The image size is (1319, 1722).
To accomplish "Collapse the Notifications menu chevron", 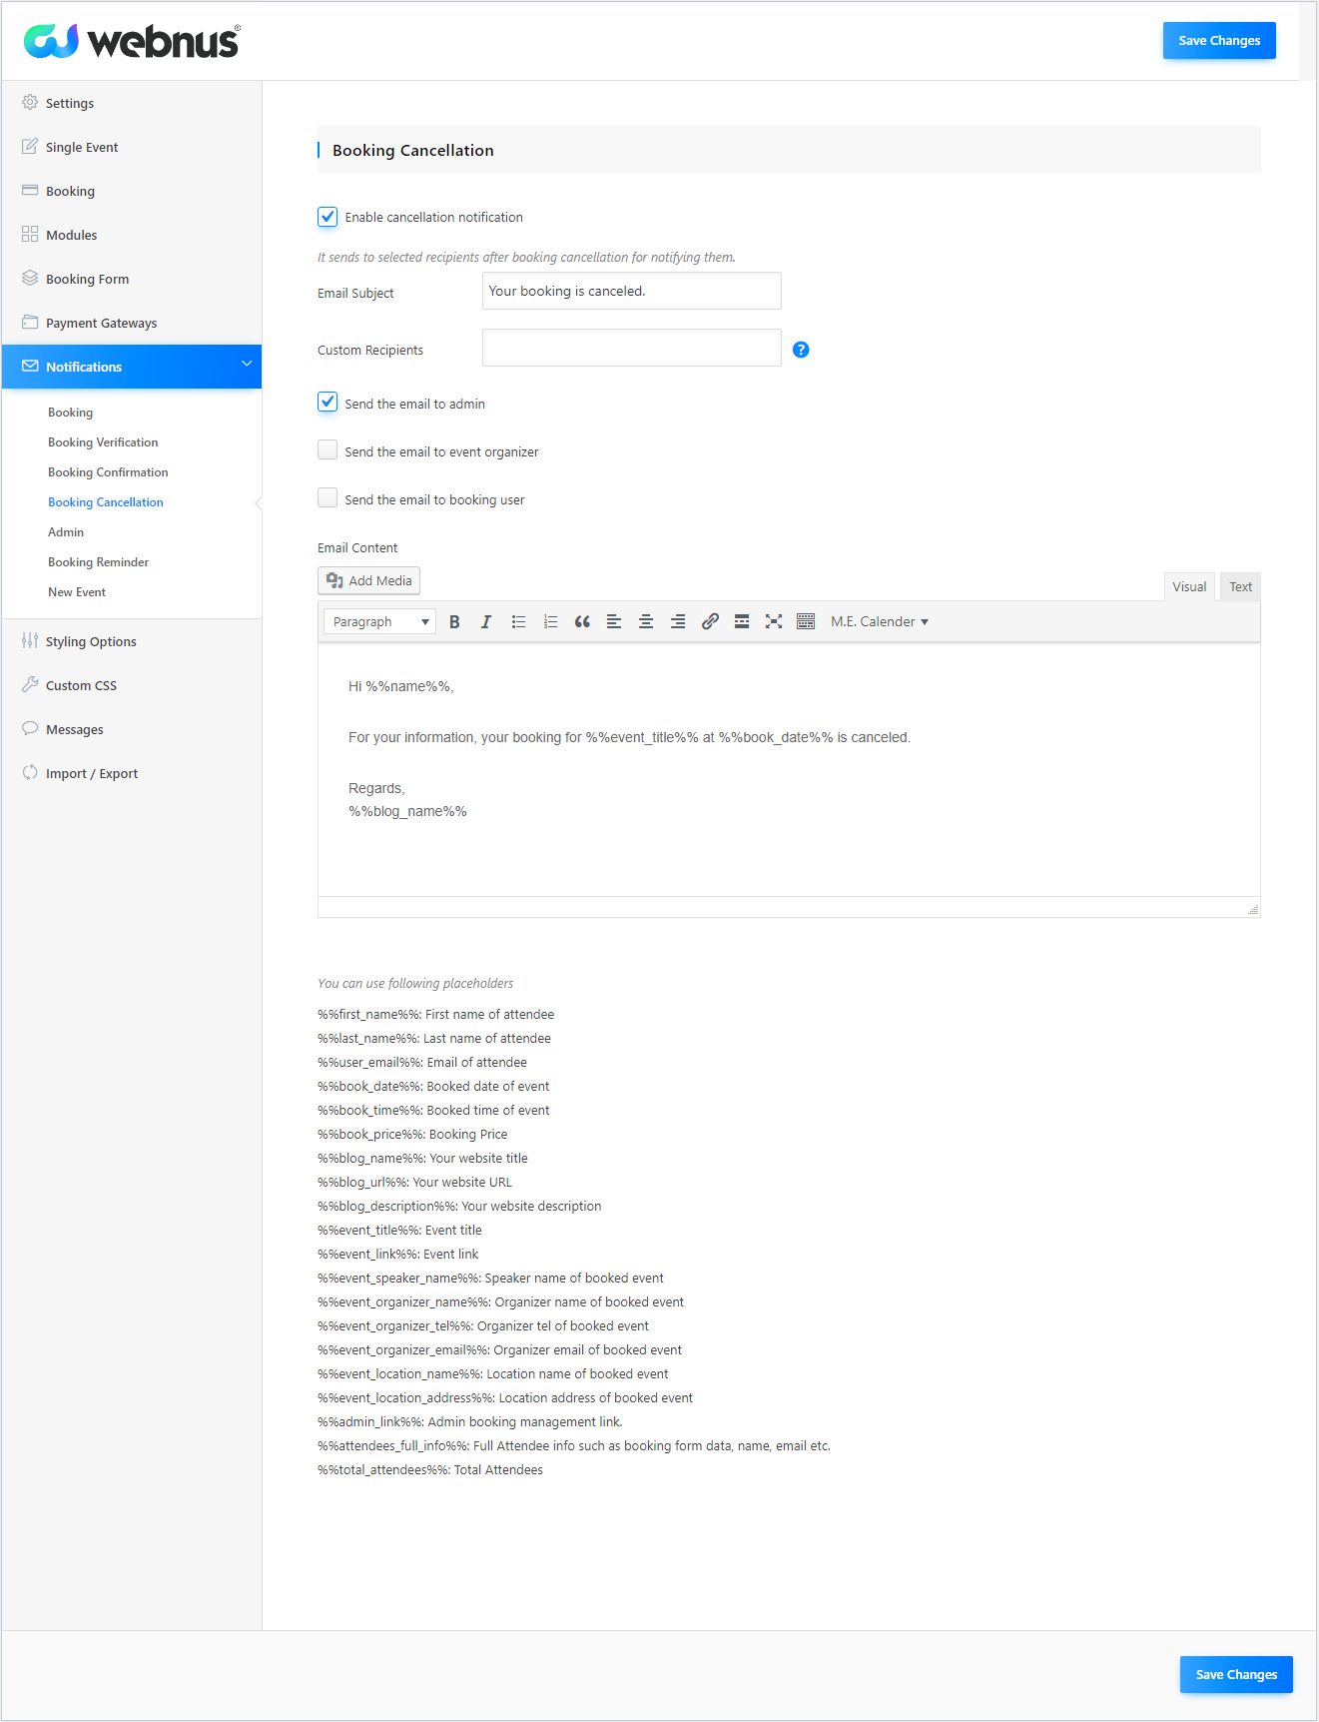I will (247, 364).
